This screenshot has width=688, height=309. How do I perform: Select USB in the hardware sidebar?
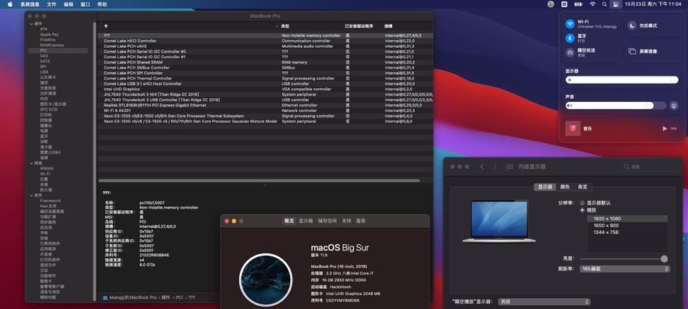pos(44,72)
